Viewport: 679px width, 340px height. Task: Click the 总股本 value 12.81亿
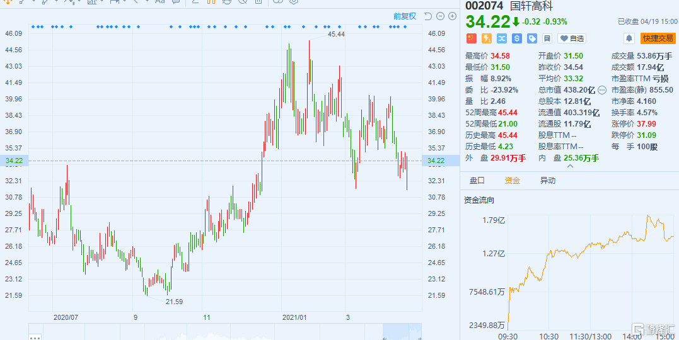577,101
